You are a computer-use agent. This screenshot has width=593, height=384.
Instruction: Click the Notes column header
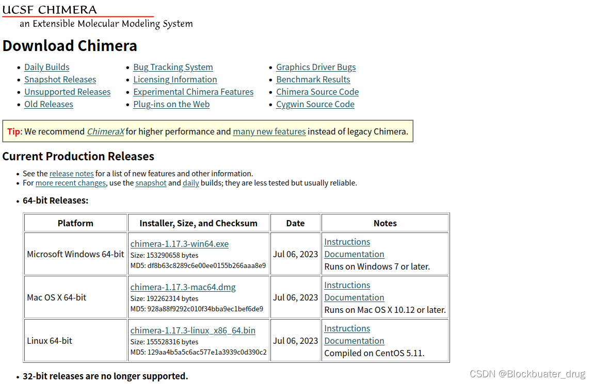point(385,223)
